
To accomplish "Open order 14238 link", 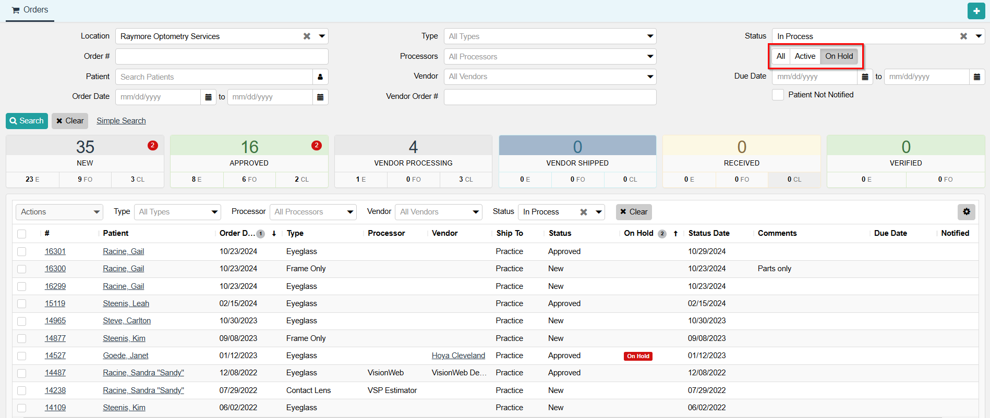I will coord(55,390).
